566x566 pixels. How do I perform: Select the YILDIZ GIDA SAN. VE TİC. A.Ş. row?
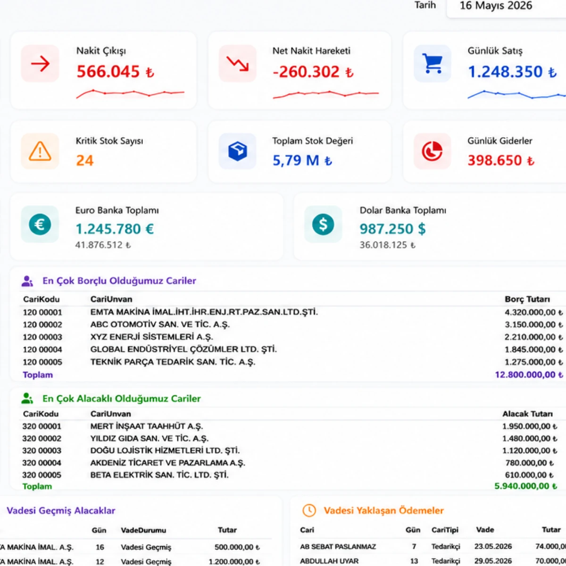[x=290, y=438]
